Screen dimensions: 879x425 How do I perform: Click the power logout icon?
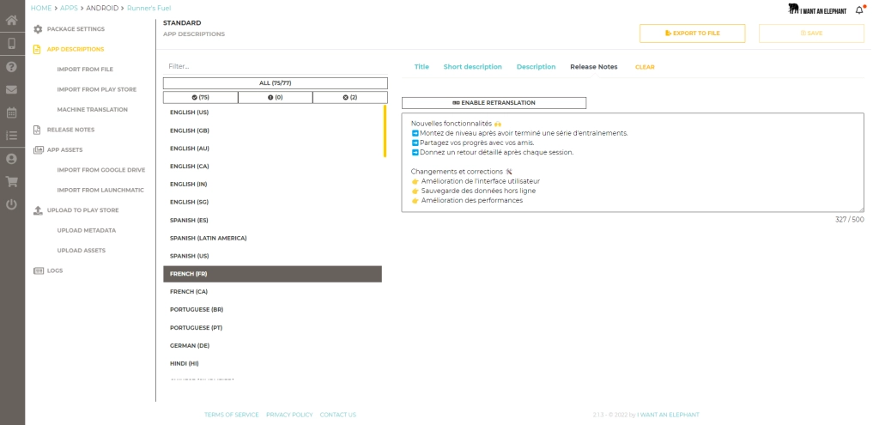pos(12,204)
